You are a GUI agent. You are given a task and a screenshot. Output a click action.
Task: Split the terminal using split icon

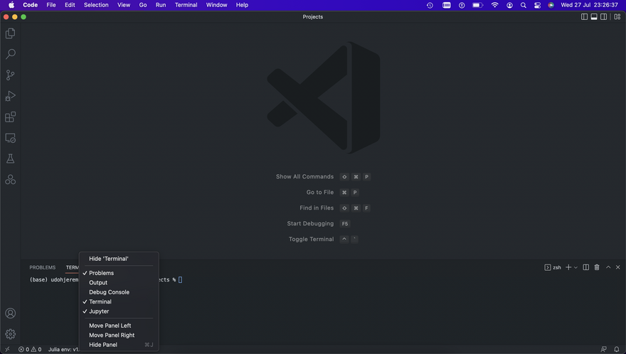pos(585,267)
